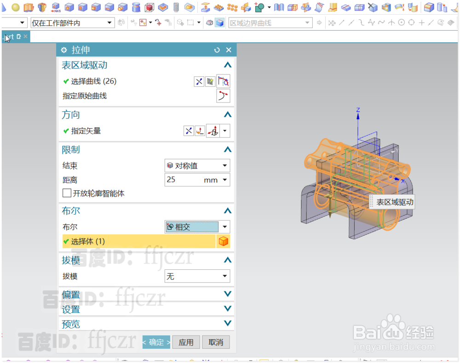
Task: Collapse the 限制 section
Action: point(228,150)
